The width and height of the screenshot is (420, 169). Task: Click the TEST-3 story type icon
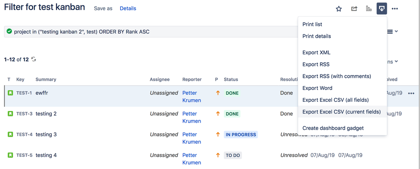pyautogui.click(x=10, y=114)
